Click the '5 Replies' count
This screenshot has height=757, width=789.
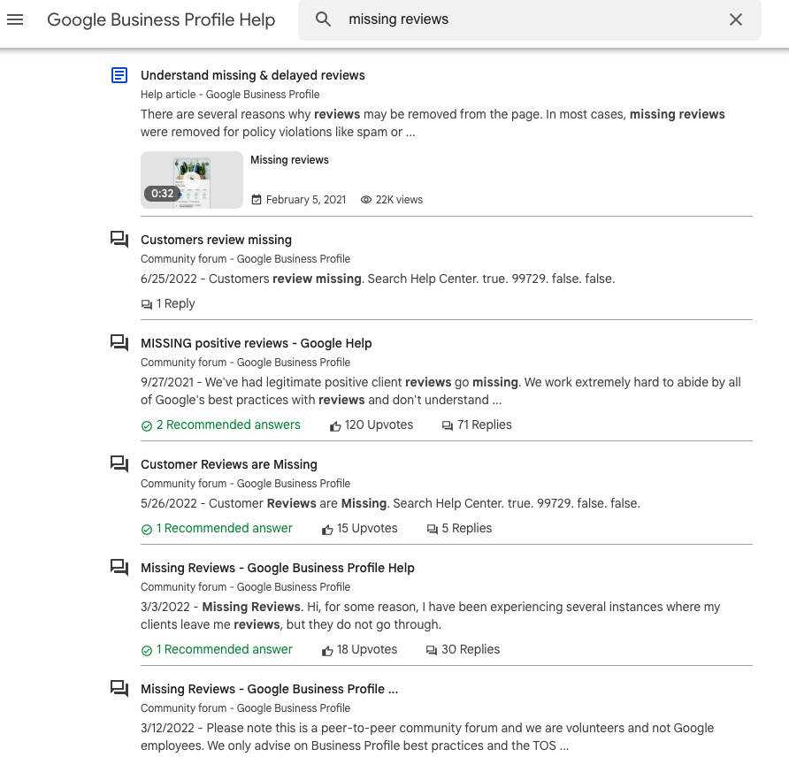(466, 528)
